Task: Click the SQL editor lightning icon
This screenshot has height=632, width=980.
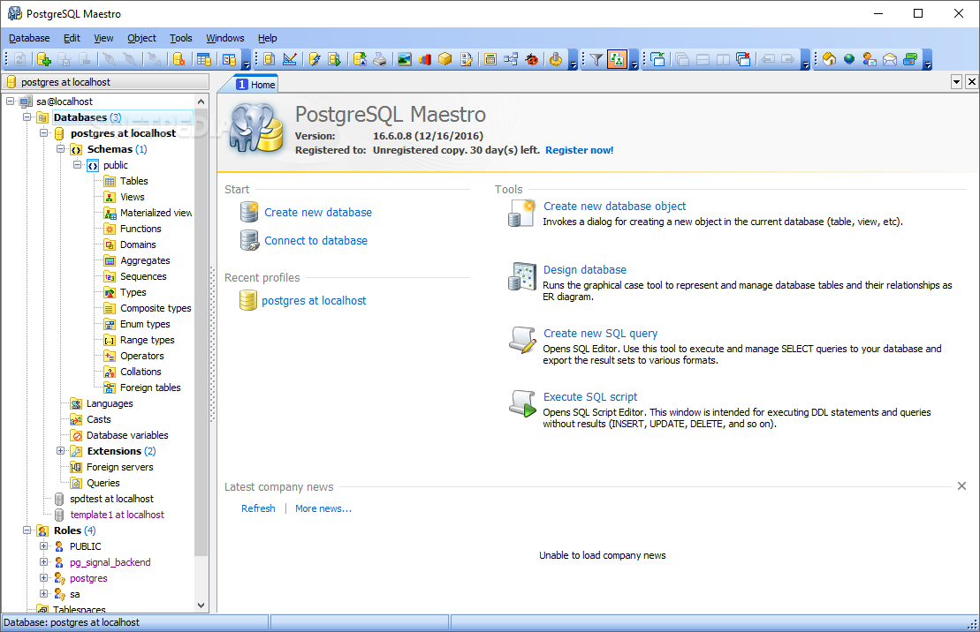Action: tap(315, 59)
